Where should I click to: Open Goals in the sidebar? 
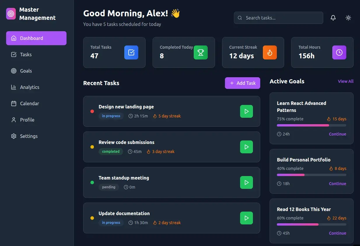pyautogui.click(x=36, y=71)
